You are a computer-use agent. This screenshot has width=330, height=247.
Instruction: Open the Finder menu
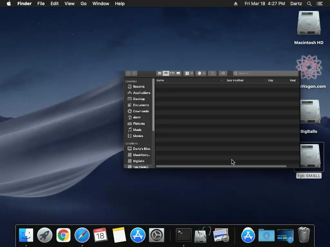pos(24,4)
